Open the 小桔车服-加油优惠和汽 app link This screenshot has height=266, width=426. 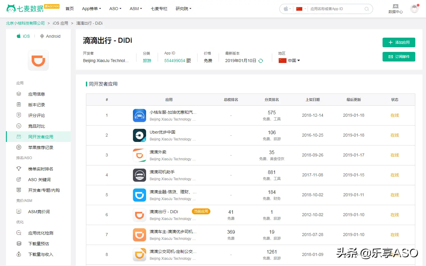(x=173, y=112)
